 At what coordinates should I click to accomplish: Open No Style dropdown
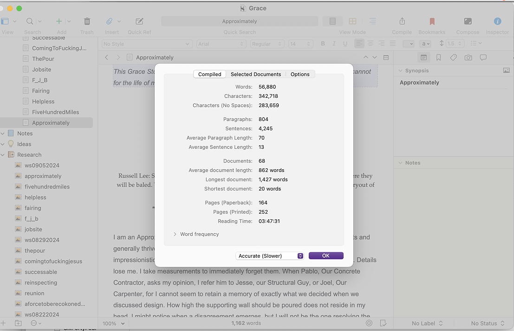[x=146, y=44]
